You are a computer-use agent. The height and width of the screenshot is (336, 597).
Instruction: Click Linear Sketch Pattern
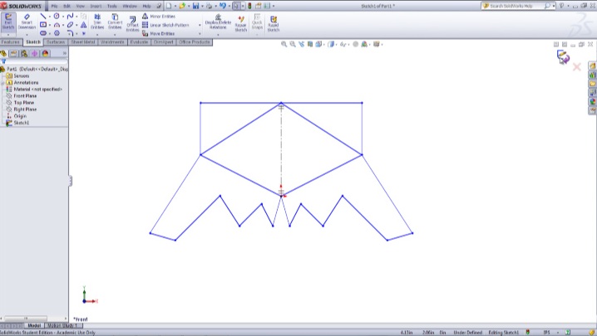[x=165, y=25]
